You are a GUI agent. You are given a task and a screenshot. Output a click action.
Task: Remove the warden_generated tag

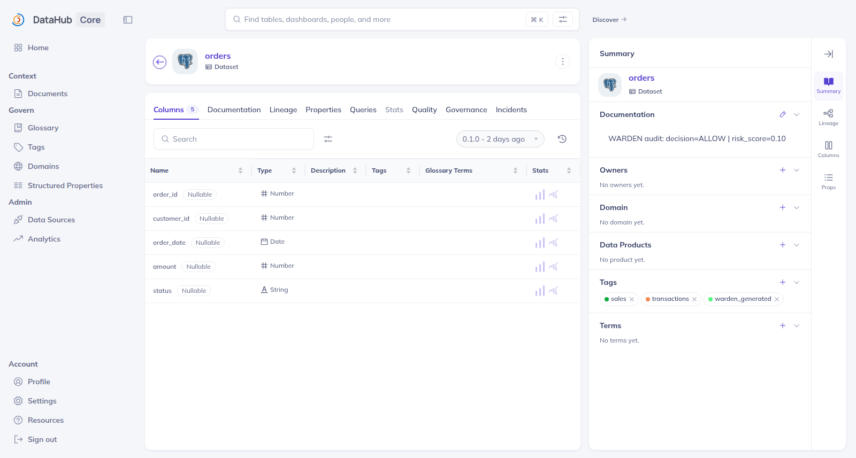coord(777,299)
